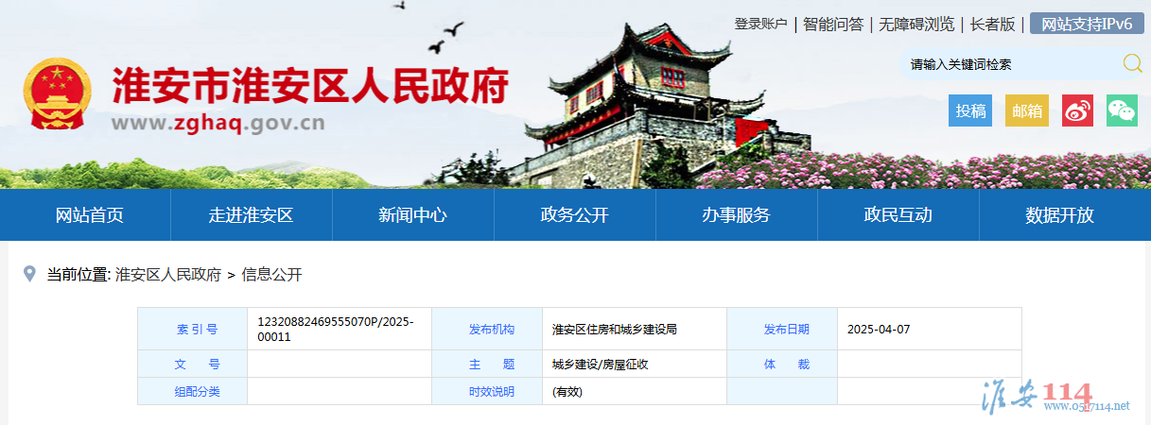Select 政务公开 in the navigation bar
The image size is (1151, 425).
tap(574, 214)
